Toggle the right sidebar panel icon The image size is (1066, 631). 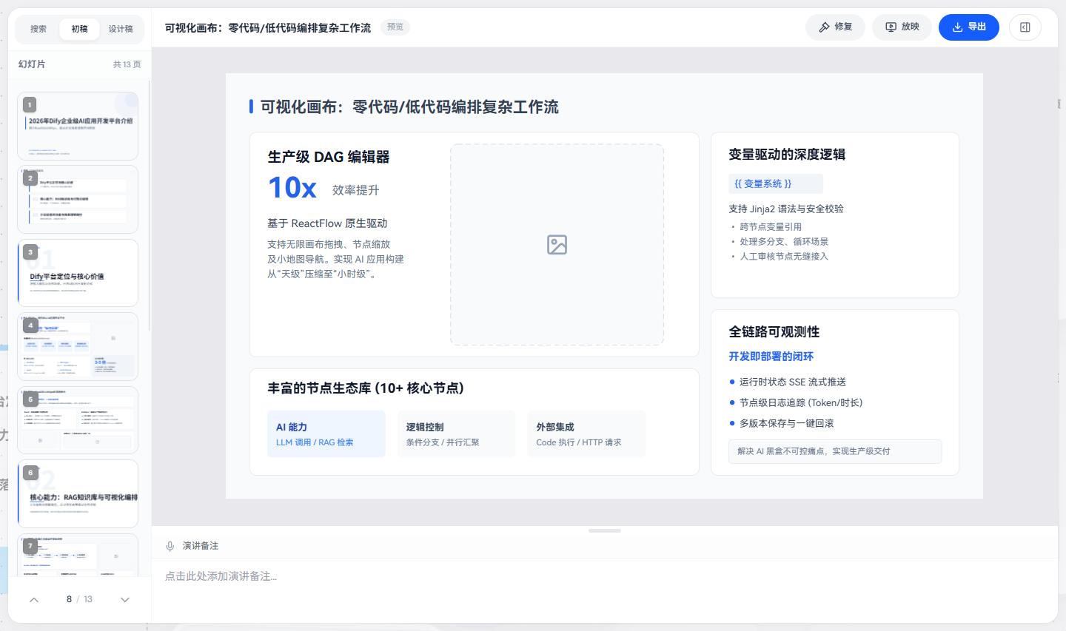1025,27
